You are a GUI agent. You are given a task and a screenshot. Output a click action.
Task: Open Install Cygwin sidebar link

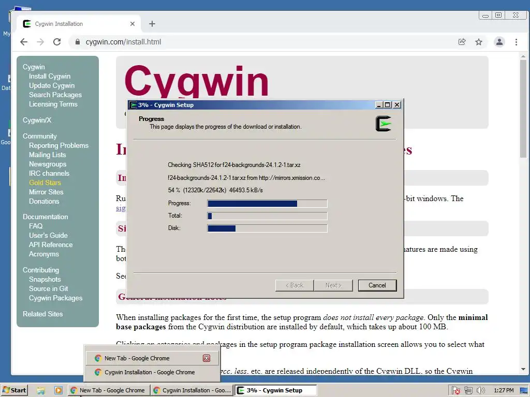click(50, 77)
